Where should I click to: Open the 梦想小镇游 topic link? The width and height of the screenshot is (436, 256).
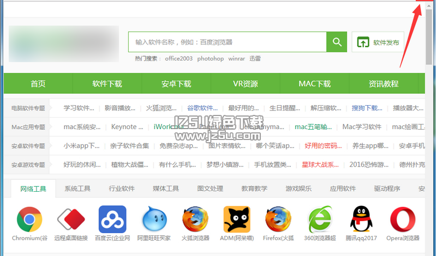225,164
